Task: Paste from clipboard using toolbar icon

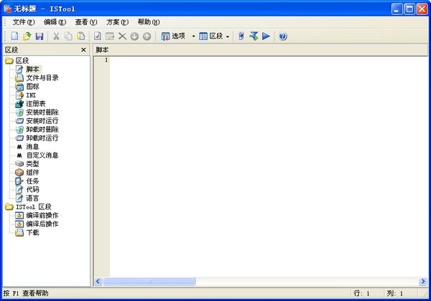Action: point(81,36)
